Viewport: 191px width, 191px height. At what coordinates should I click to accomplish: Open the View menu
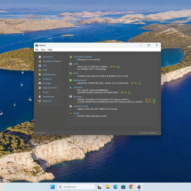[43, 50]
